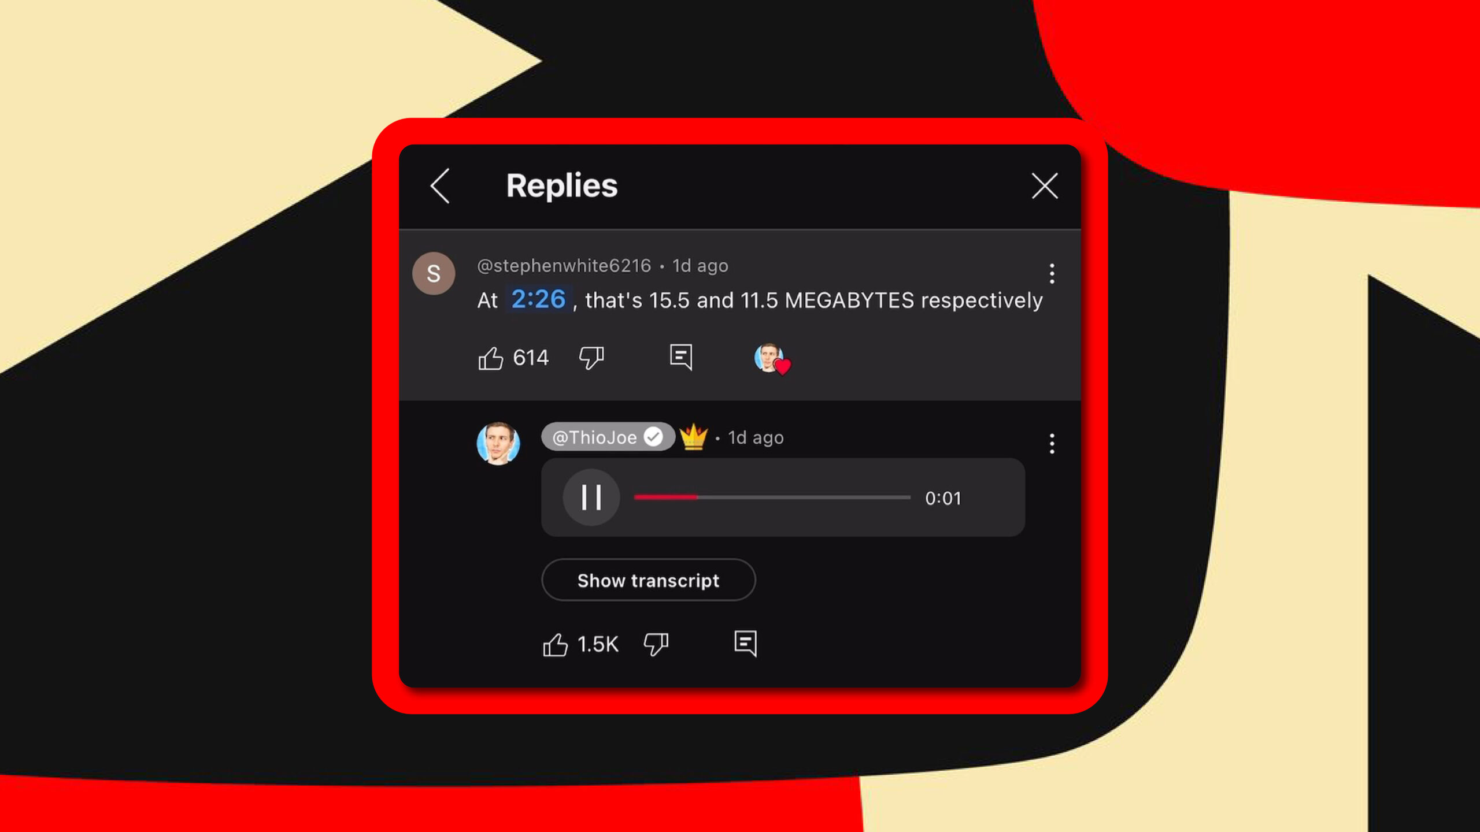Go back using the left arrow
This screenshot has height=832, width=1480.
441,186
